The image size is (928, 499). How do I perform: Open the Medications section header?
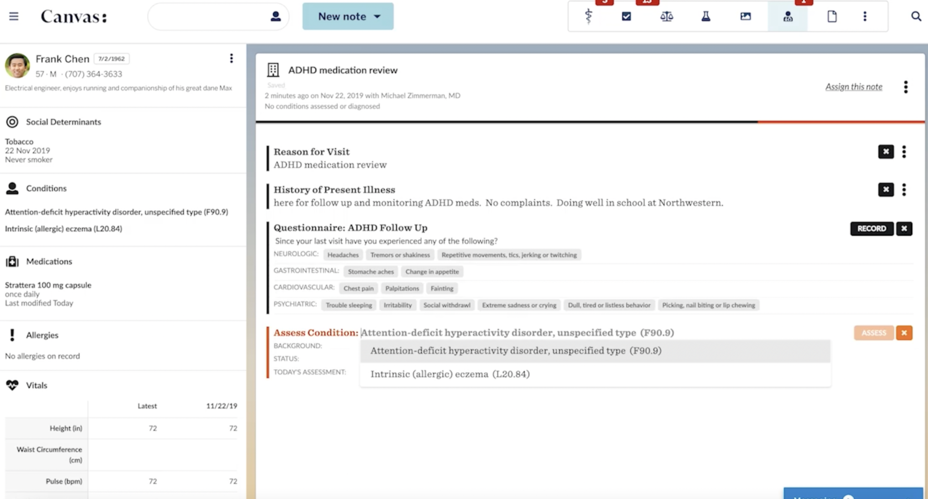(x=49, y=261)
